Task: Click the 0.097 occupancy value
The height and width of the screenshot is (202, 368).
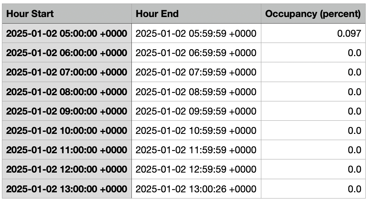Action: coord(349,34)
